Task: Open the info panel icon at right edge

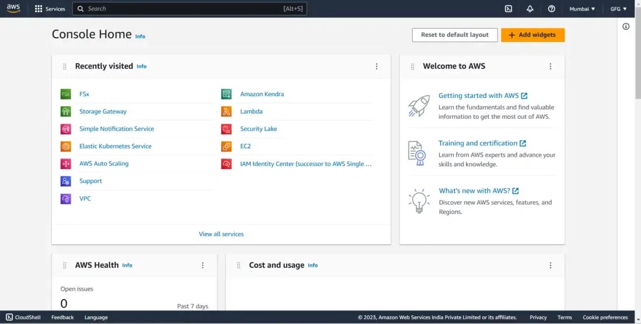Action: 626,26
